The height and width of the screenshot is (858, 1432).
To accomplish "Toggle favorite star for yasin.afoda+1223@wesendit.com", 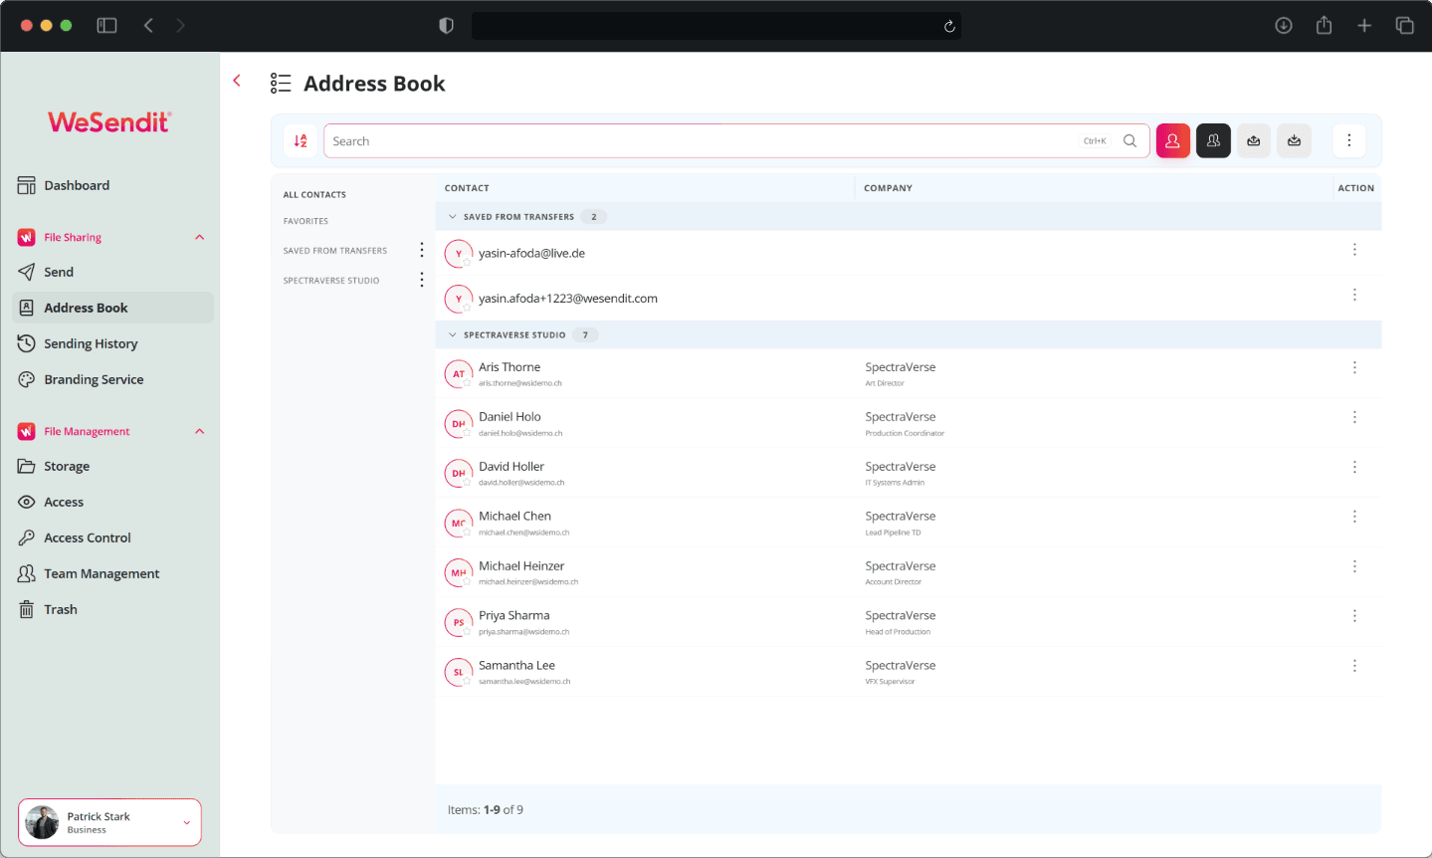I will point(467,308).
